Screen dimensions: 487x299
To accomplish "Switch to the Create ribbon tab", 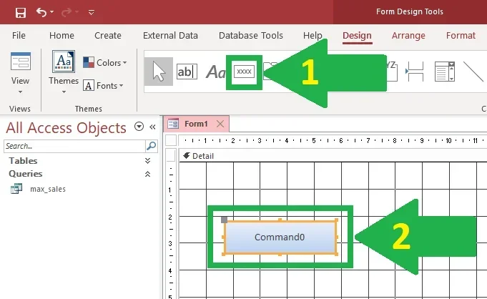I will pyautogui.click(x=108, y=36).
